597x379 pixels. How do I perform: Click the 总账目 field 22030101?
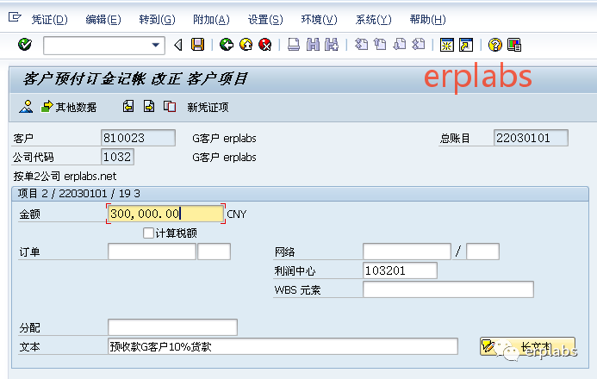coord(531,138)
